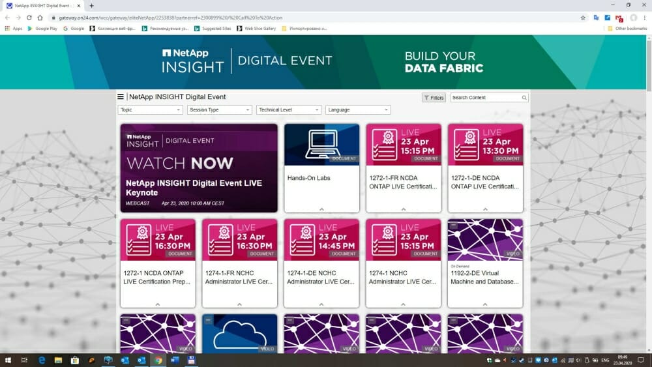Open 1192-2-DE Virtual Machine and Database title
Viewport: 652px width, 367px height.
(485, 277)
